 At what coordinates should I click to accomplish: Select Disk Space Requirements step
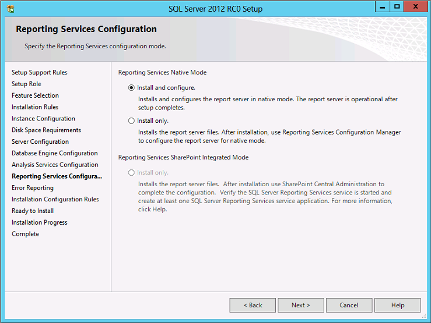[46, 130]
